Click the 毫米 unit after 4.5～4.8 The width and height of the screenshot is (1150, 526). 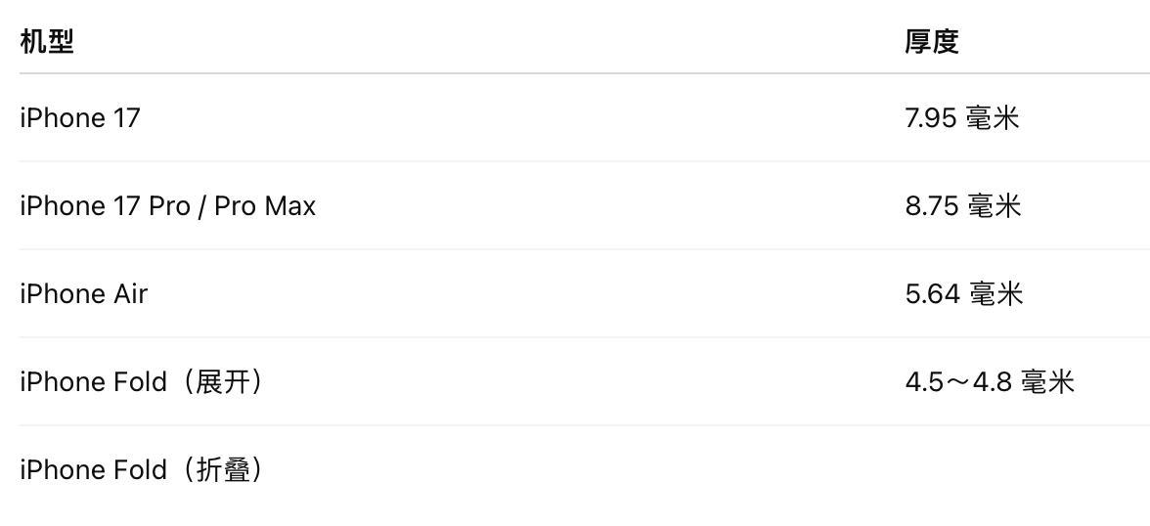(x=1047, y=382)
